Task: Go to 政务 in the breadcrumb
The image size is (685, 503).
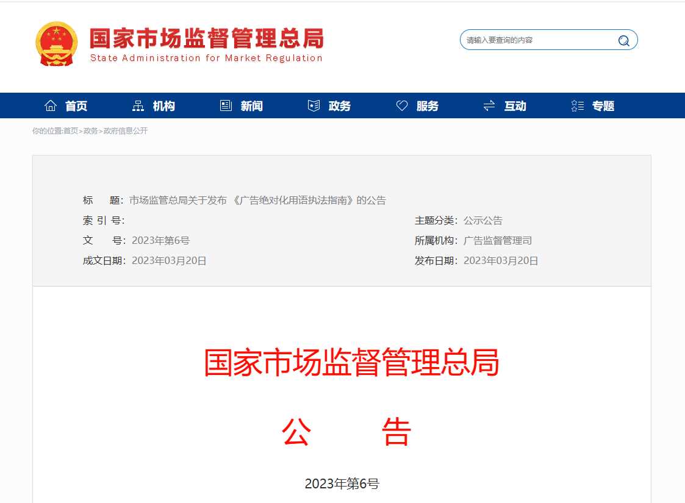Action: click(90, 131)
